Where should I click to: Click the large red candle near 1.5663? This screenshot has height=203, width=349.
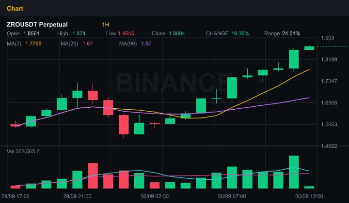(x=124, y=125)
